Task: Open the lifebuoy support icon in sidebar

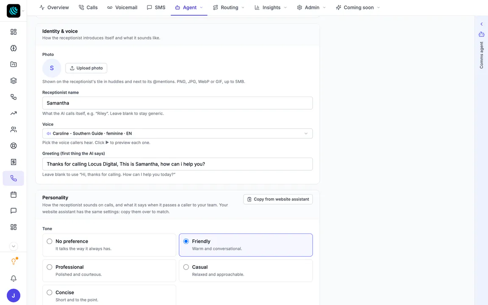Action: point(14,146)
